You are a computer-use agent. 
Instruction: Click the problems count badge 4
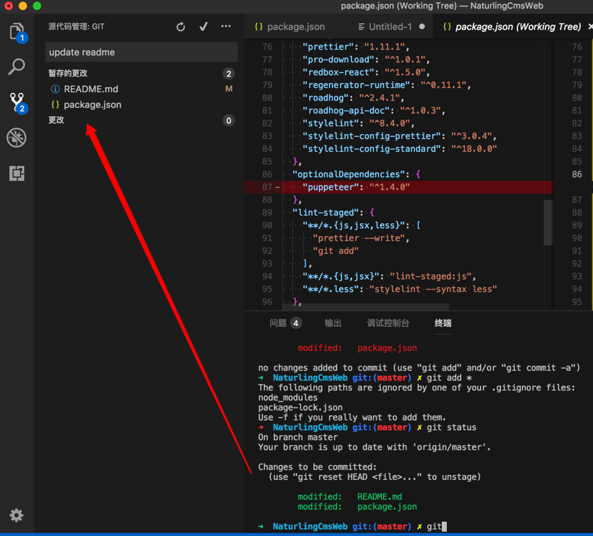(x=296, y=323)
